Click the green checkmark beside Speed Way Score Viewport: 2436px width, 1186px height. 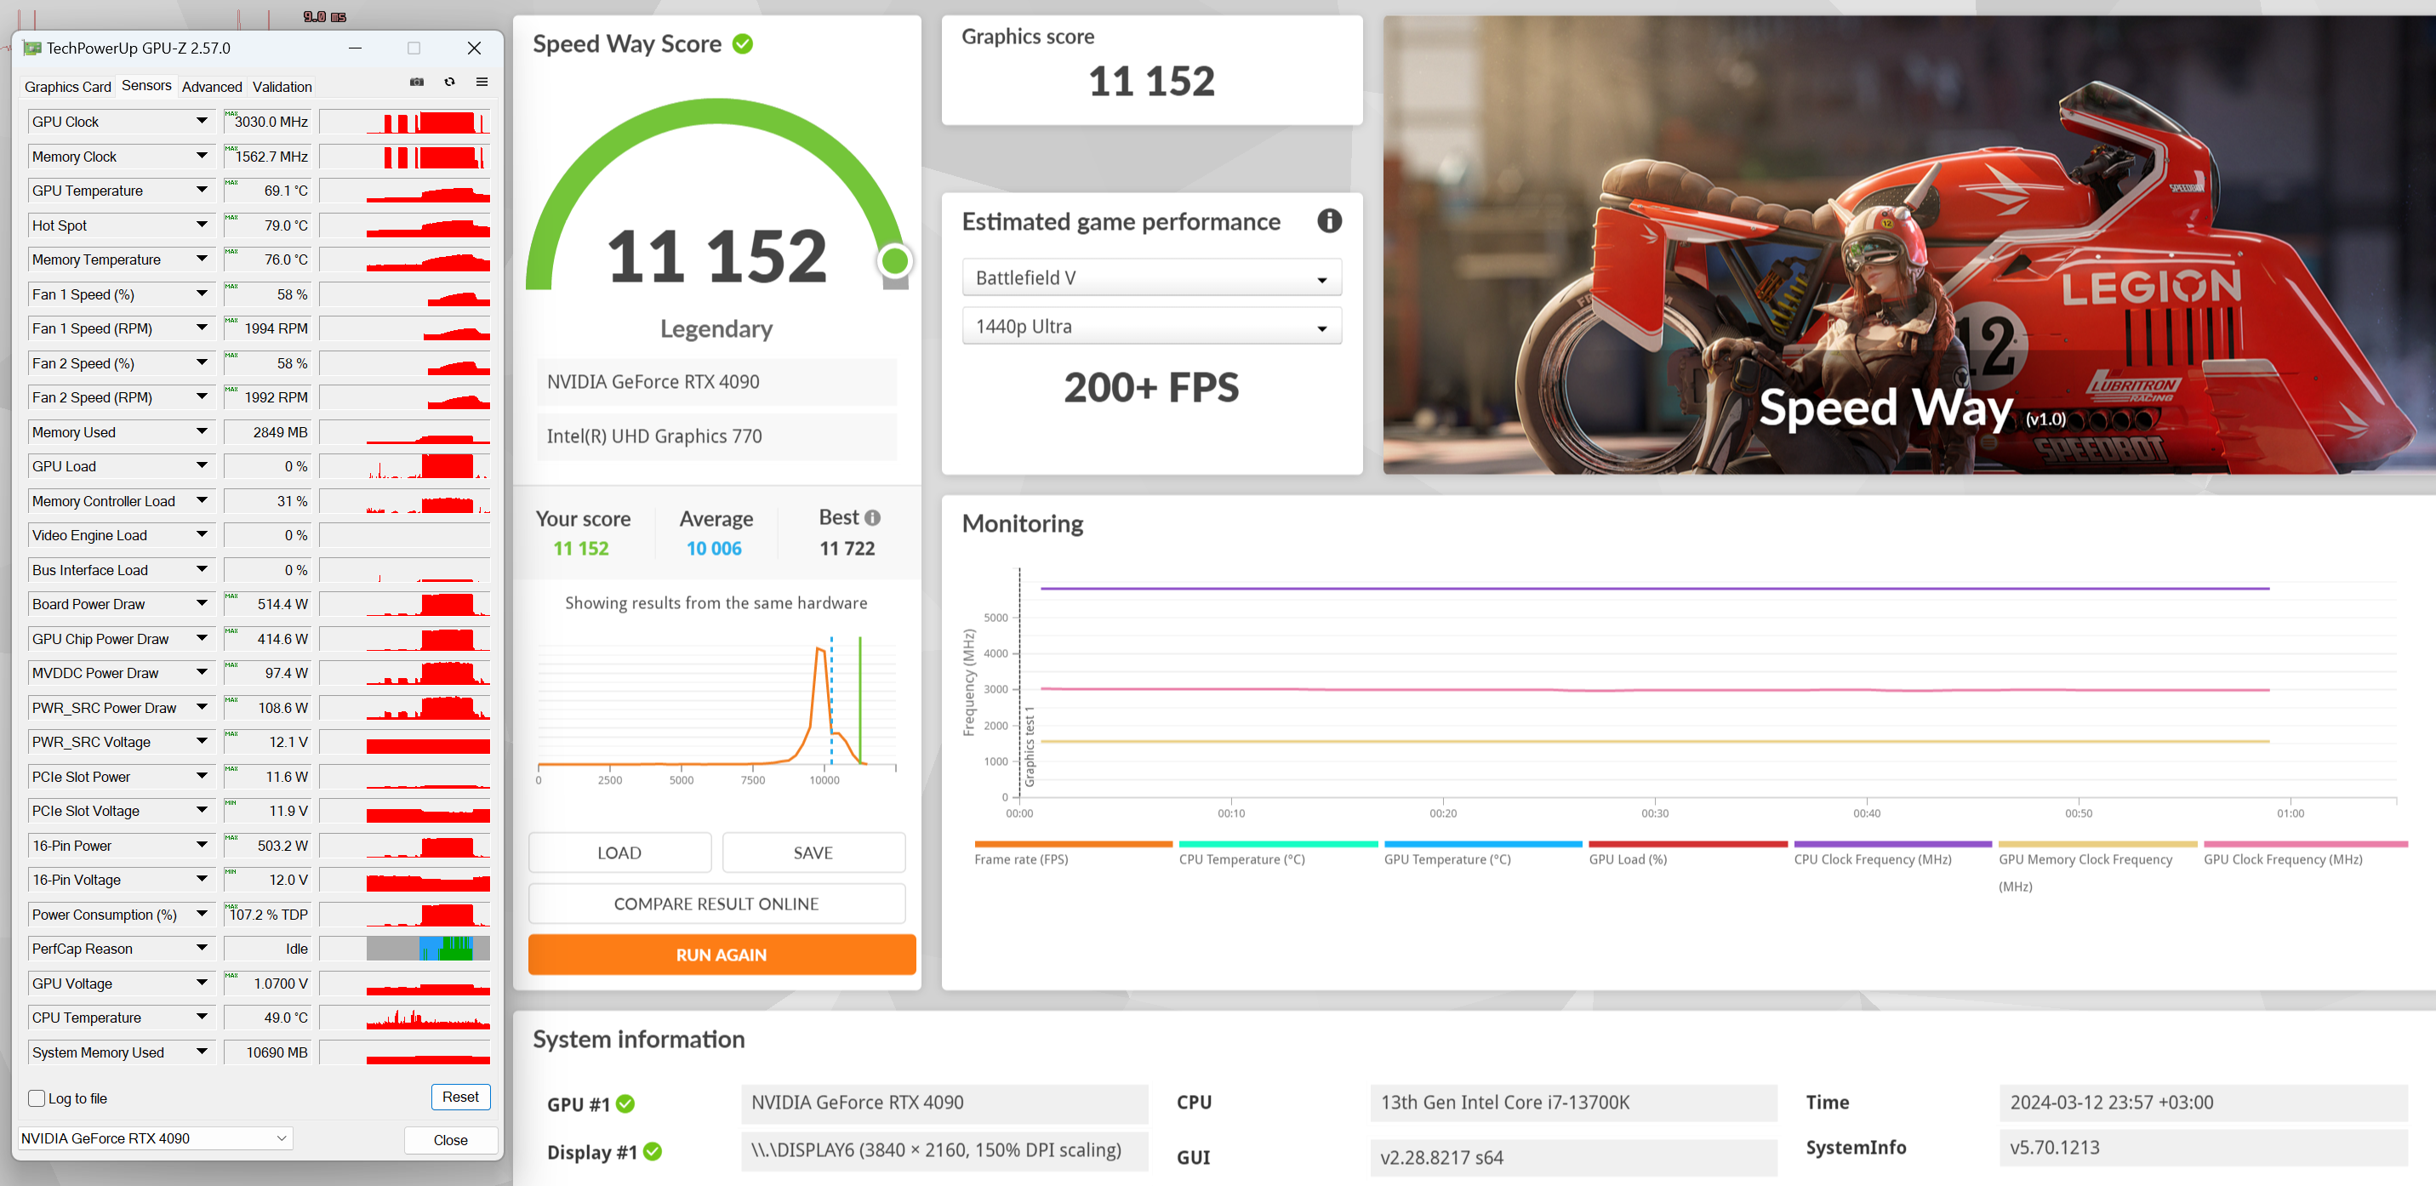click(742, 43)
